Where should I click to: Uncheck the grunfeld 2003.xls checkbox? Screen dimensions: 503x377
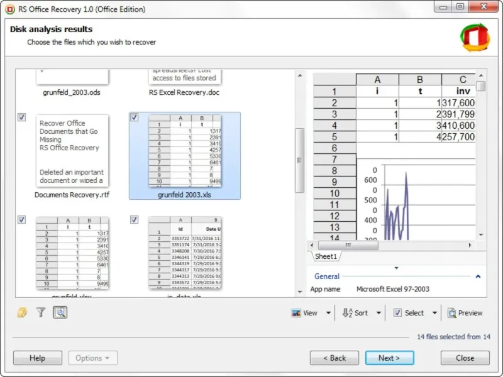[134, 117]
